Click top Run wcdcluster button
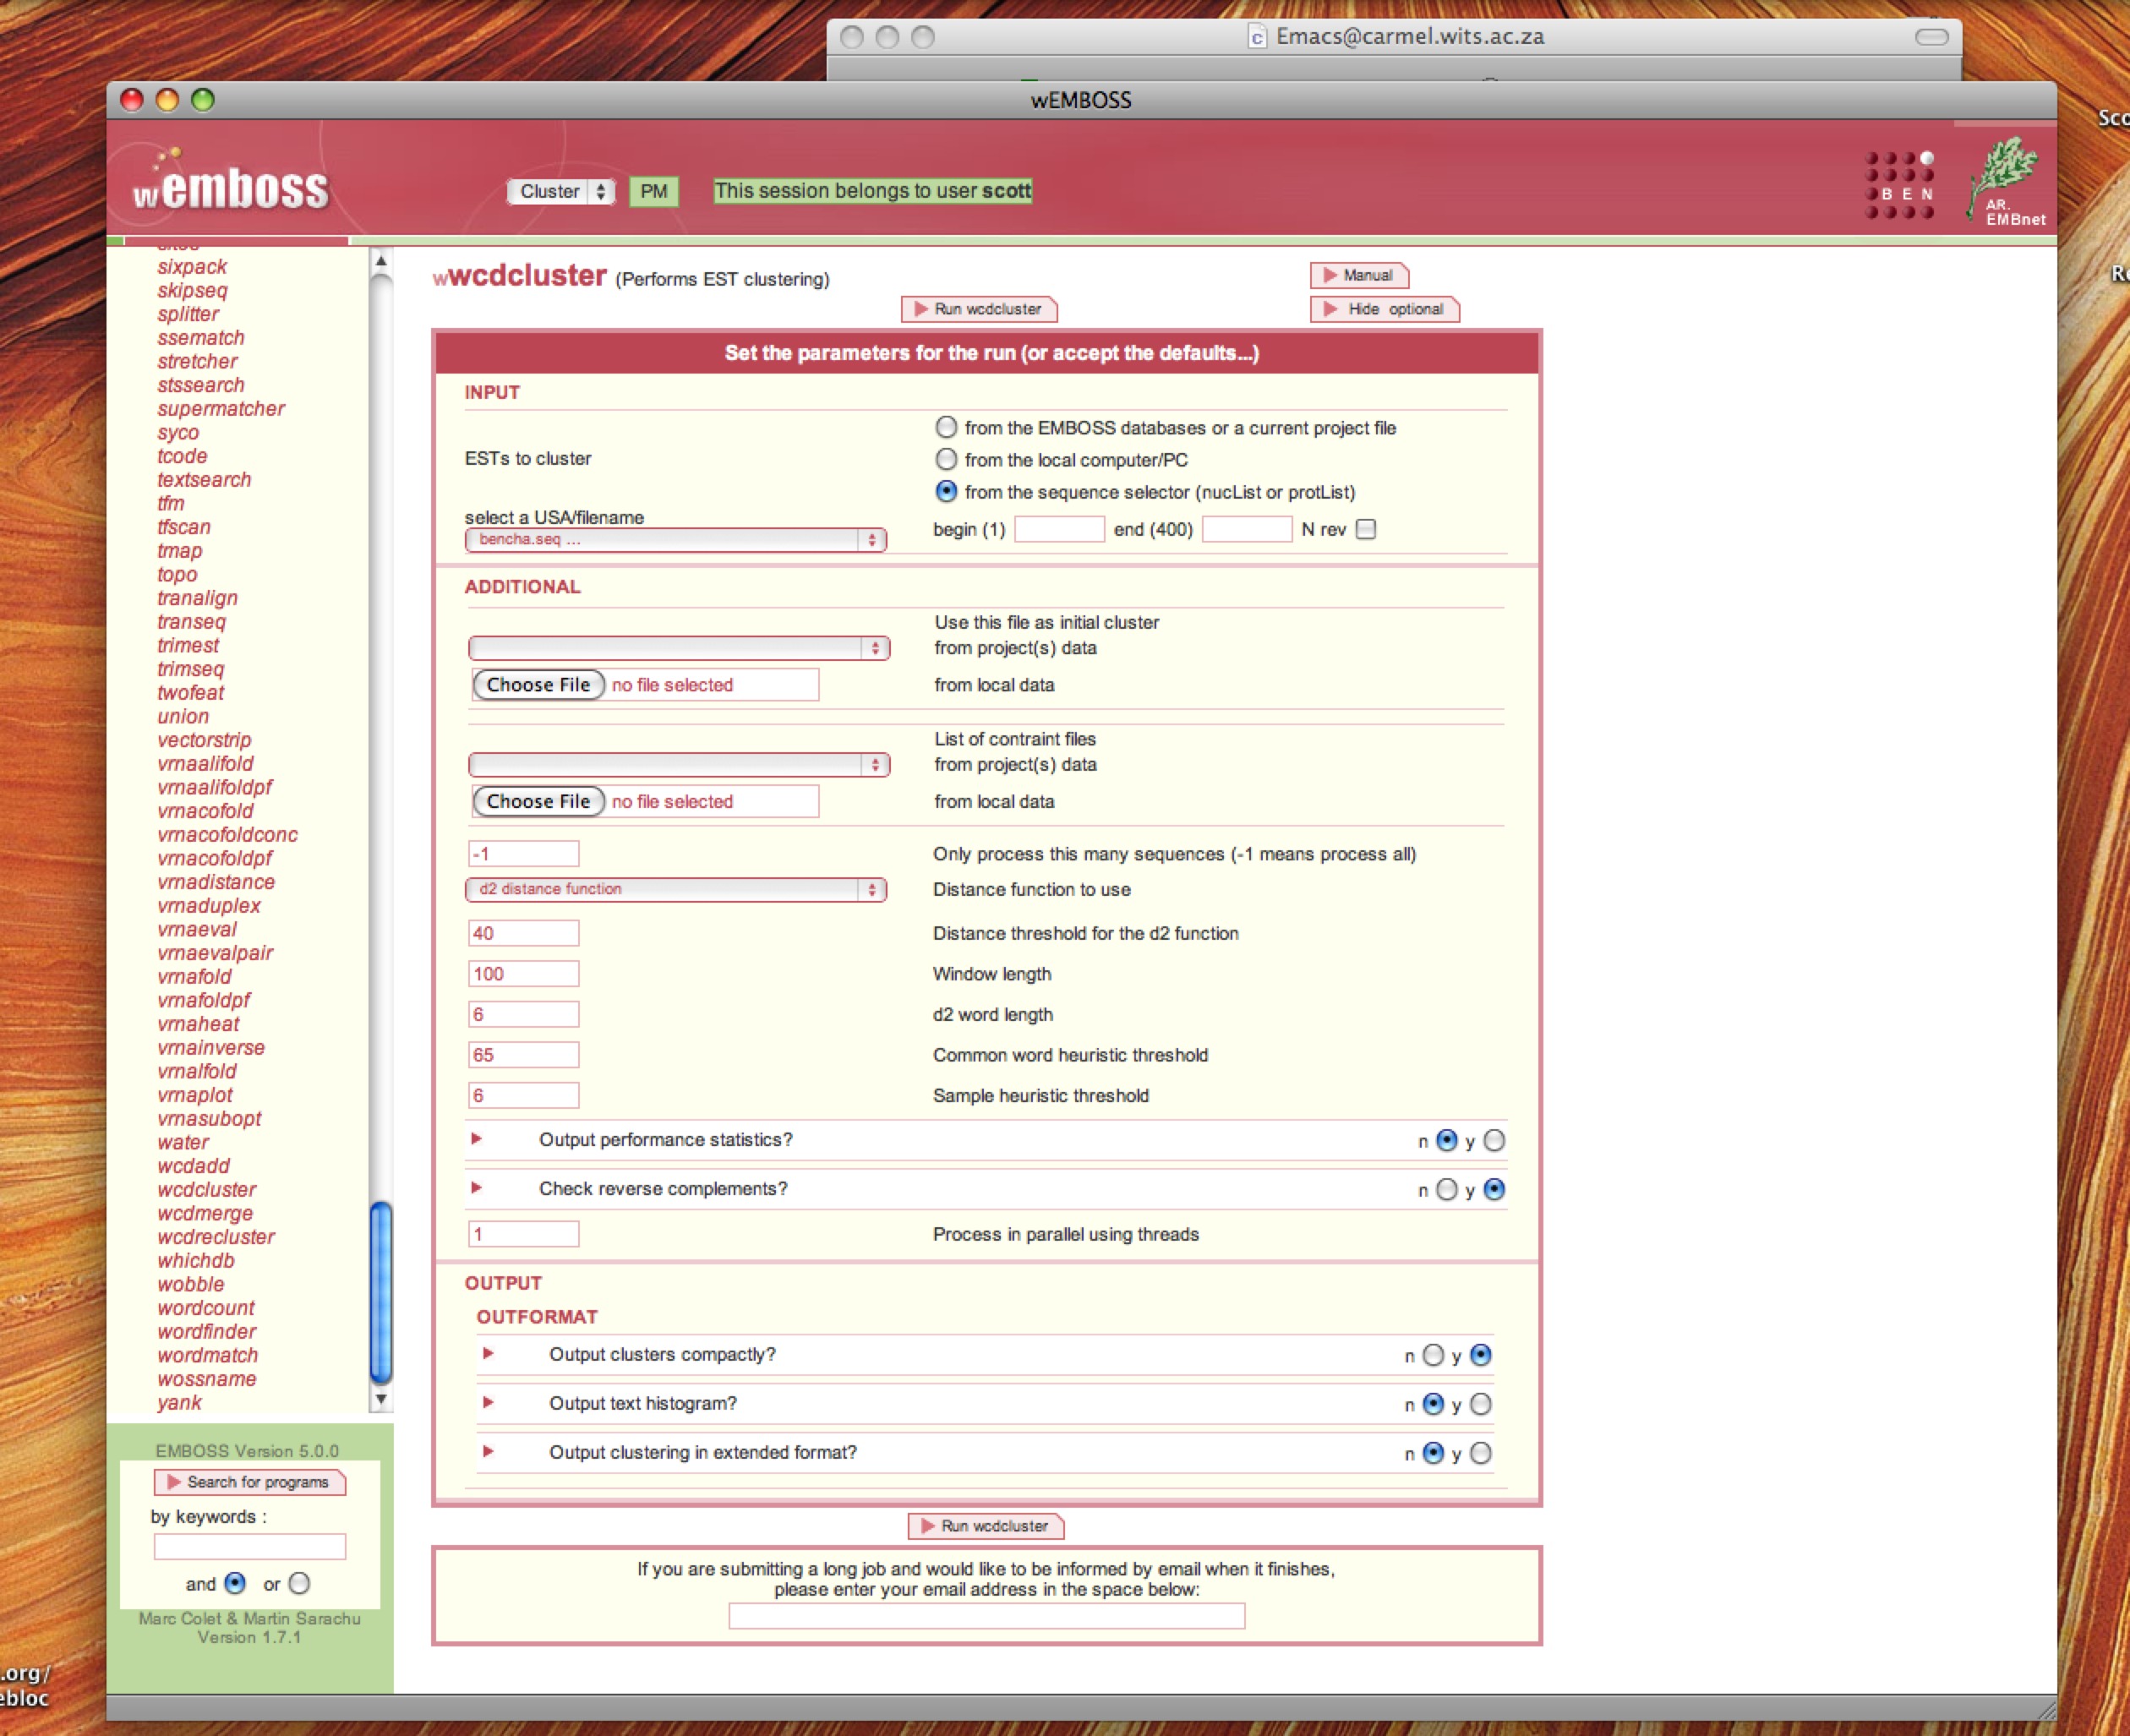The width and height of the screenshot is (2130, 1736). point(979,309)
